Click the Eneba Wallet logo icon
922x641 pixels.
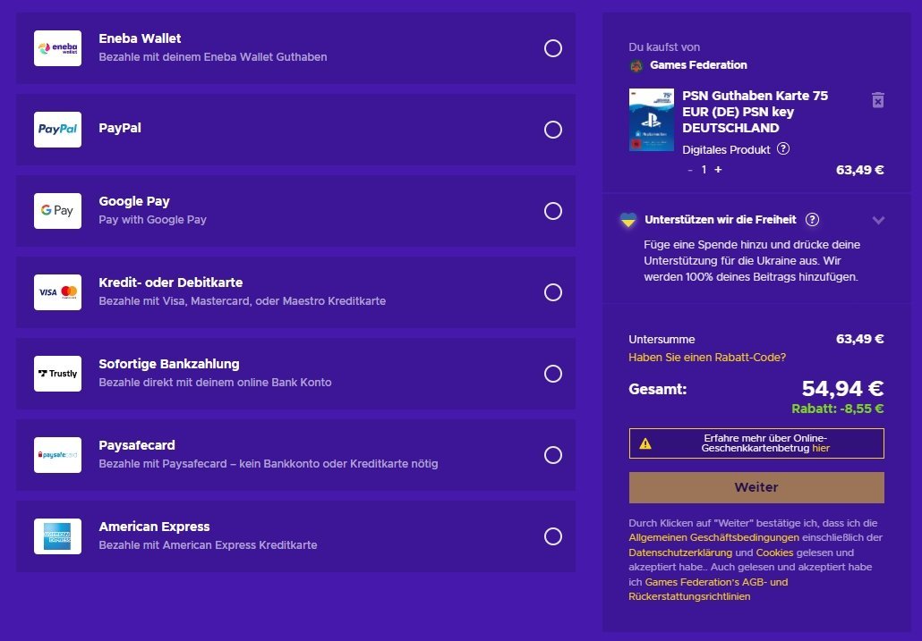(x=57, y=48)
